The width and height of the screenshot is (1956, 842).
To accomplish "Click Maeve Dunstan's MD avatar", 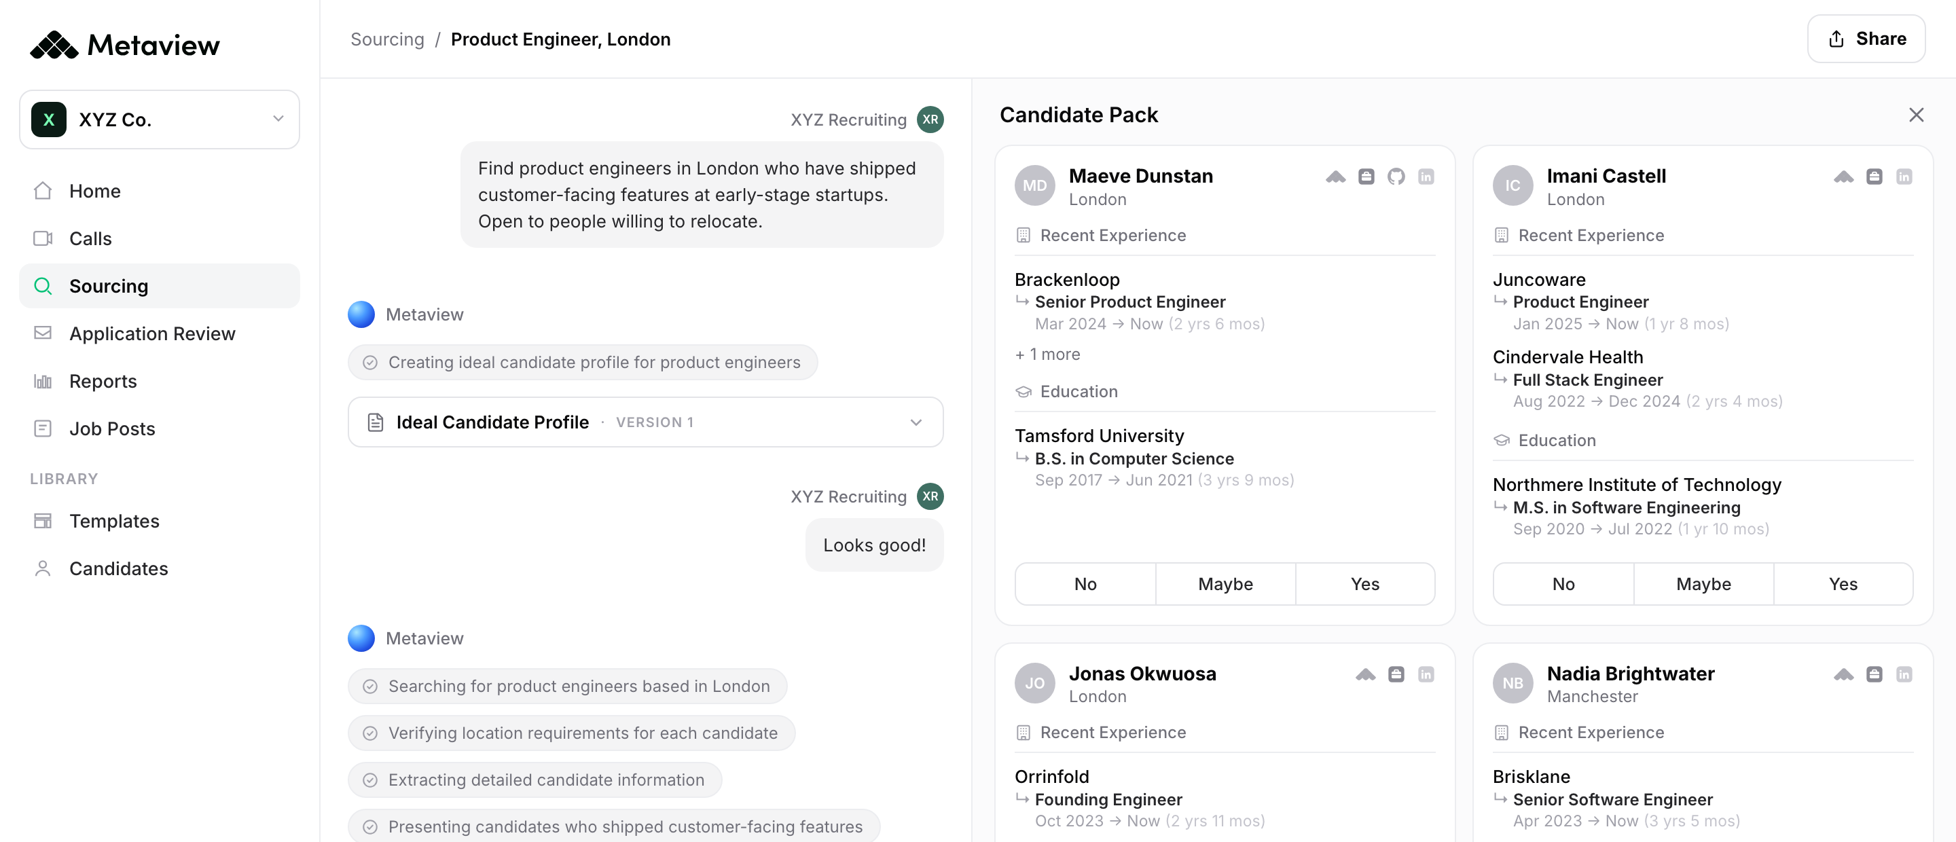I will click(1035, 185).
